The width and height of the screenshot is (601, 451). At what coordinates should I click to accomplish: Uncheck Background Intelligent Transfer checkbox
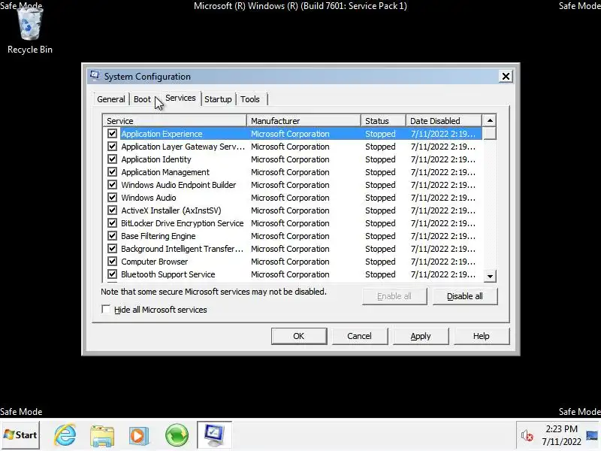click(x=112, y=249)
